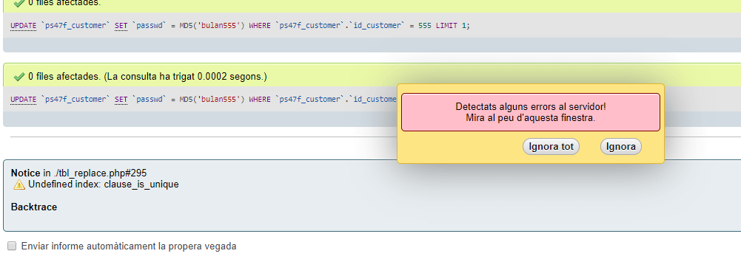The image size is (741, 276).
Task: Click the "Backtrace" heading
Action: point(34,207)
